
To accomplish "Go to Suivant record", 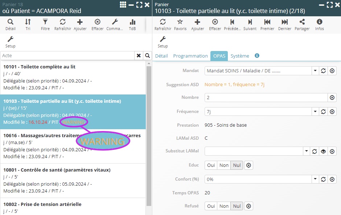I will 250,24.
